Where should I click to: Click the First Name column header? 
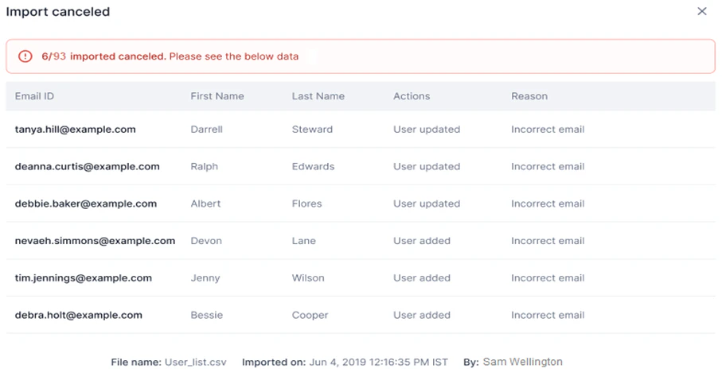(217, 96)
